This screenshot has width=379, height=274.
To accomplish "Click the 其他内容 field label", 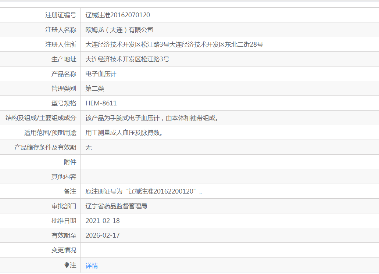I will (x=64, y=177).
